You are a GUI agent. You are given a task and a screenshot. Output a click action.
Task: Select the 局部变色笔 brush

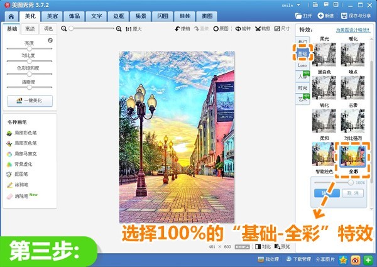(x=21, y=143)
